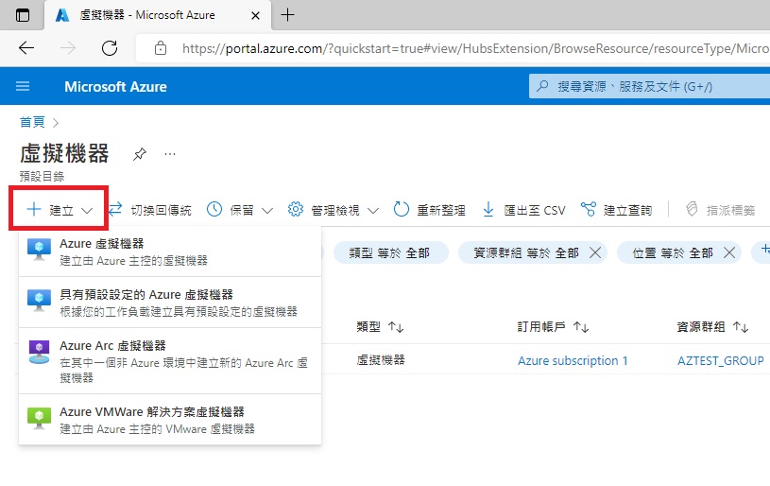
Task: Click the 建立 plus button
Action: coord(59,210)
